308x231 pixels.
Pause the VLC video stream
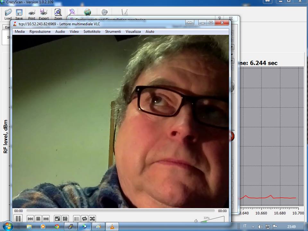18,218
